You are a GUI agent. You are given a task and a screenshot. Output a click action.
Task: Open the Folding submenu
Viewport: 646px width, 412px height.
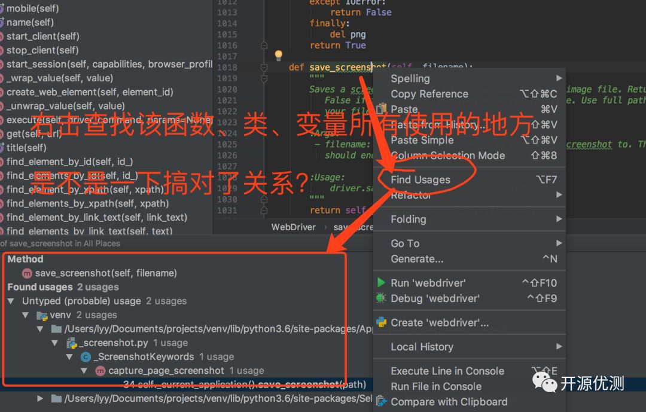pos(470,219)
